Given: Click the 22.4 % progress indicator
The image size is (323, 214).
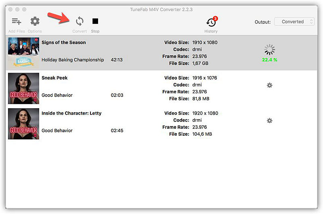Looking at the screenshot, I should click(x=269, y=60).
